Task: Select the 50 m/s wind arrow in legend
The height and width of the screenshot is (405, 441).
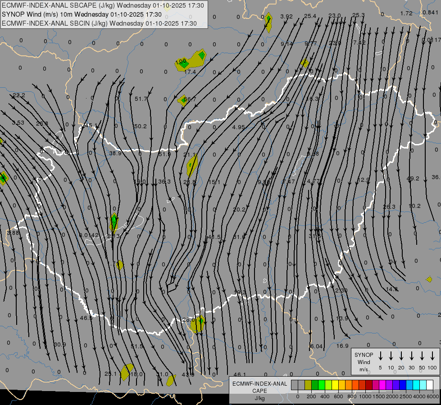Action: [x=422, y=356]
